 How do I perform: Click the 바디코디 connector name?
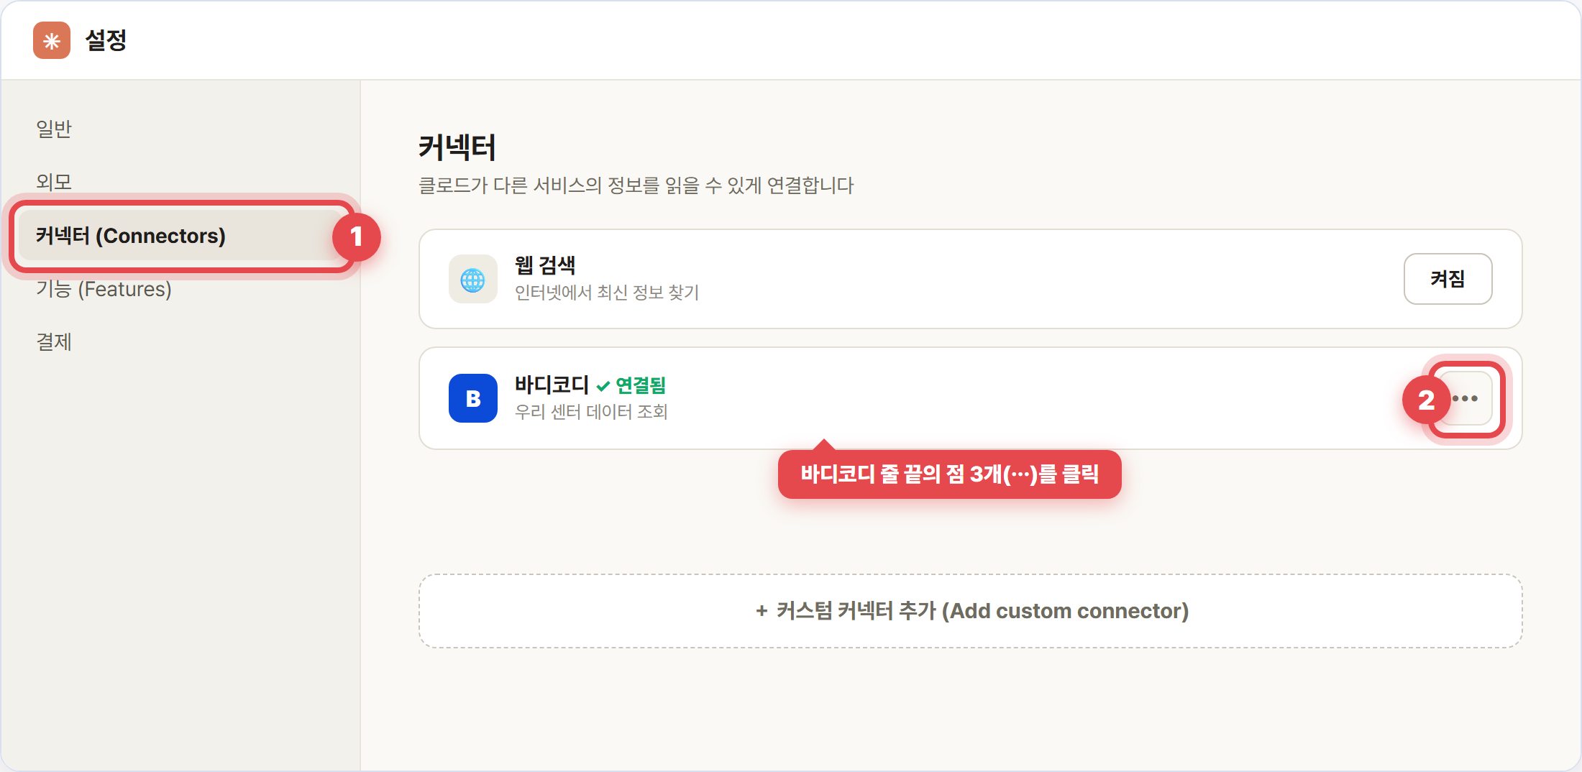click(x=552, y=385)
